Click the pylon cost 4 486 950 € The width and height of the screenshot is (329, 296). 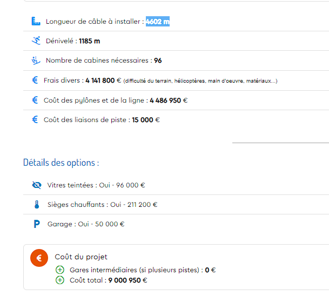[x=169, y=100]
